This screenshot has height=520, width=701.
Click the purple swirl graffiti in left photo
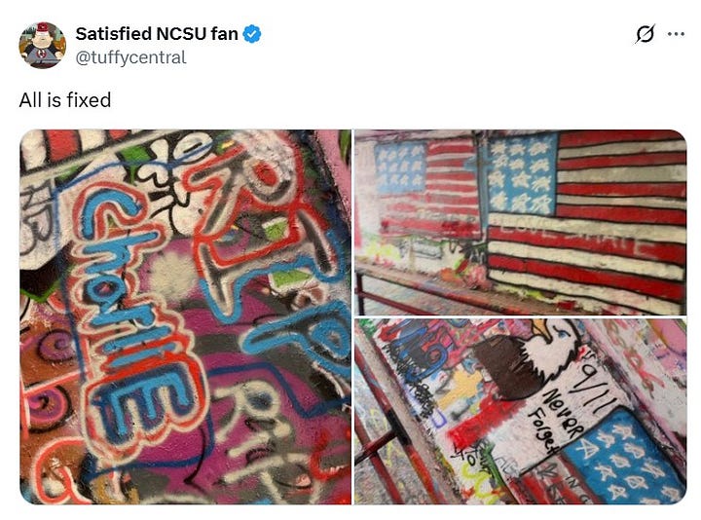(55, 348)
